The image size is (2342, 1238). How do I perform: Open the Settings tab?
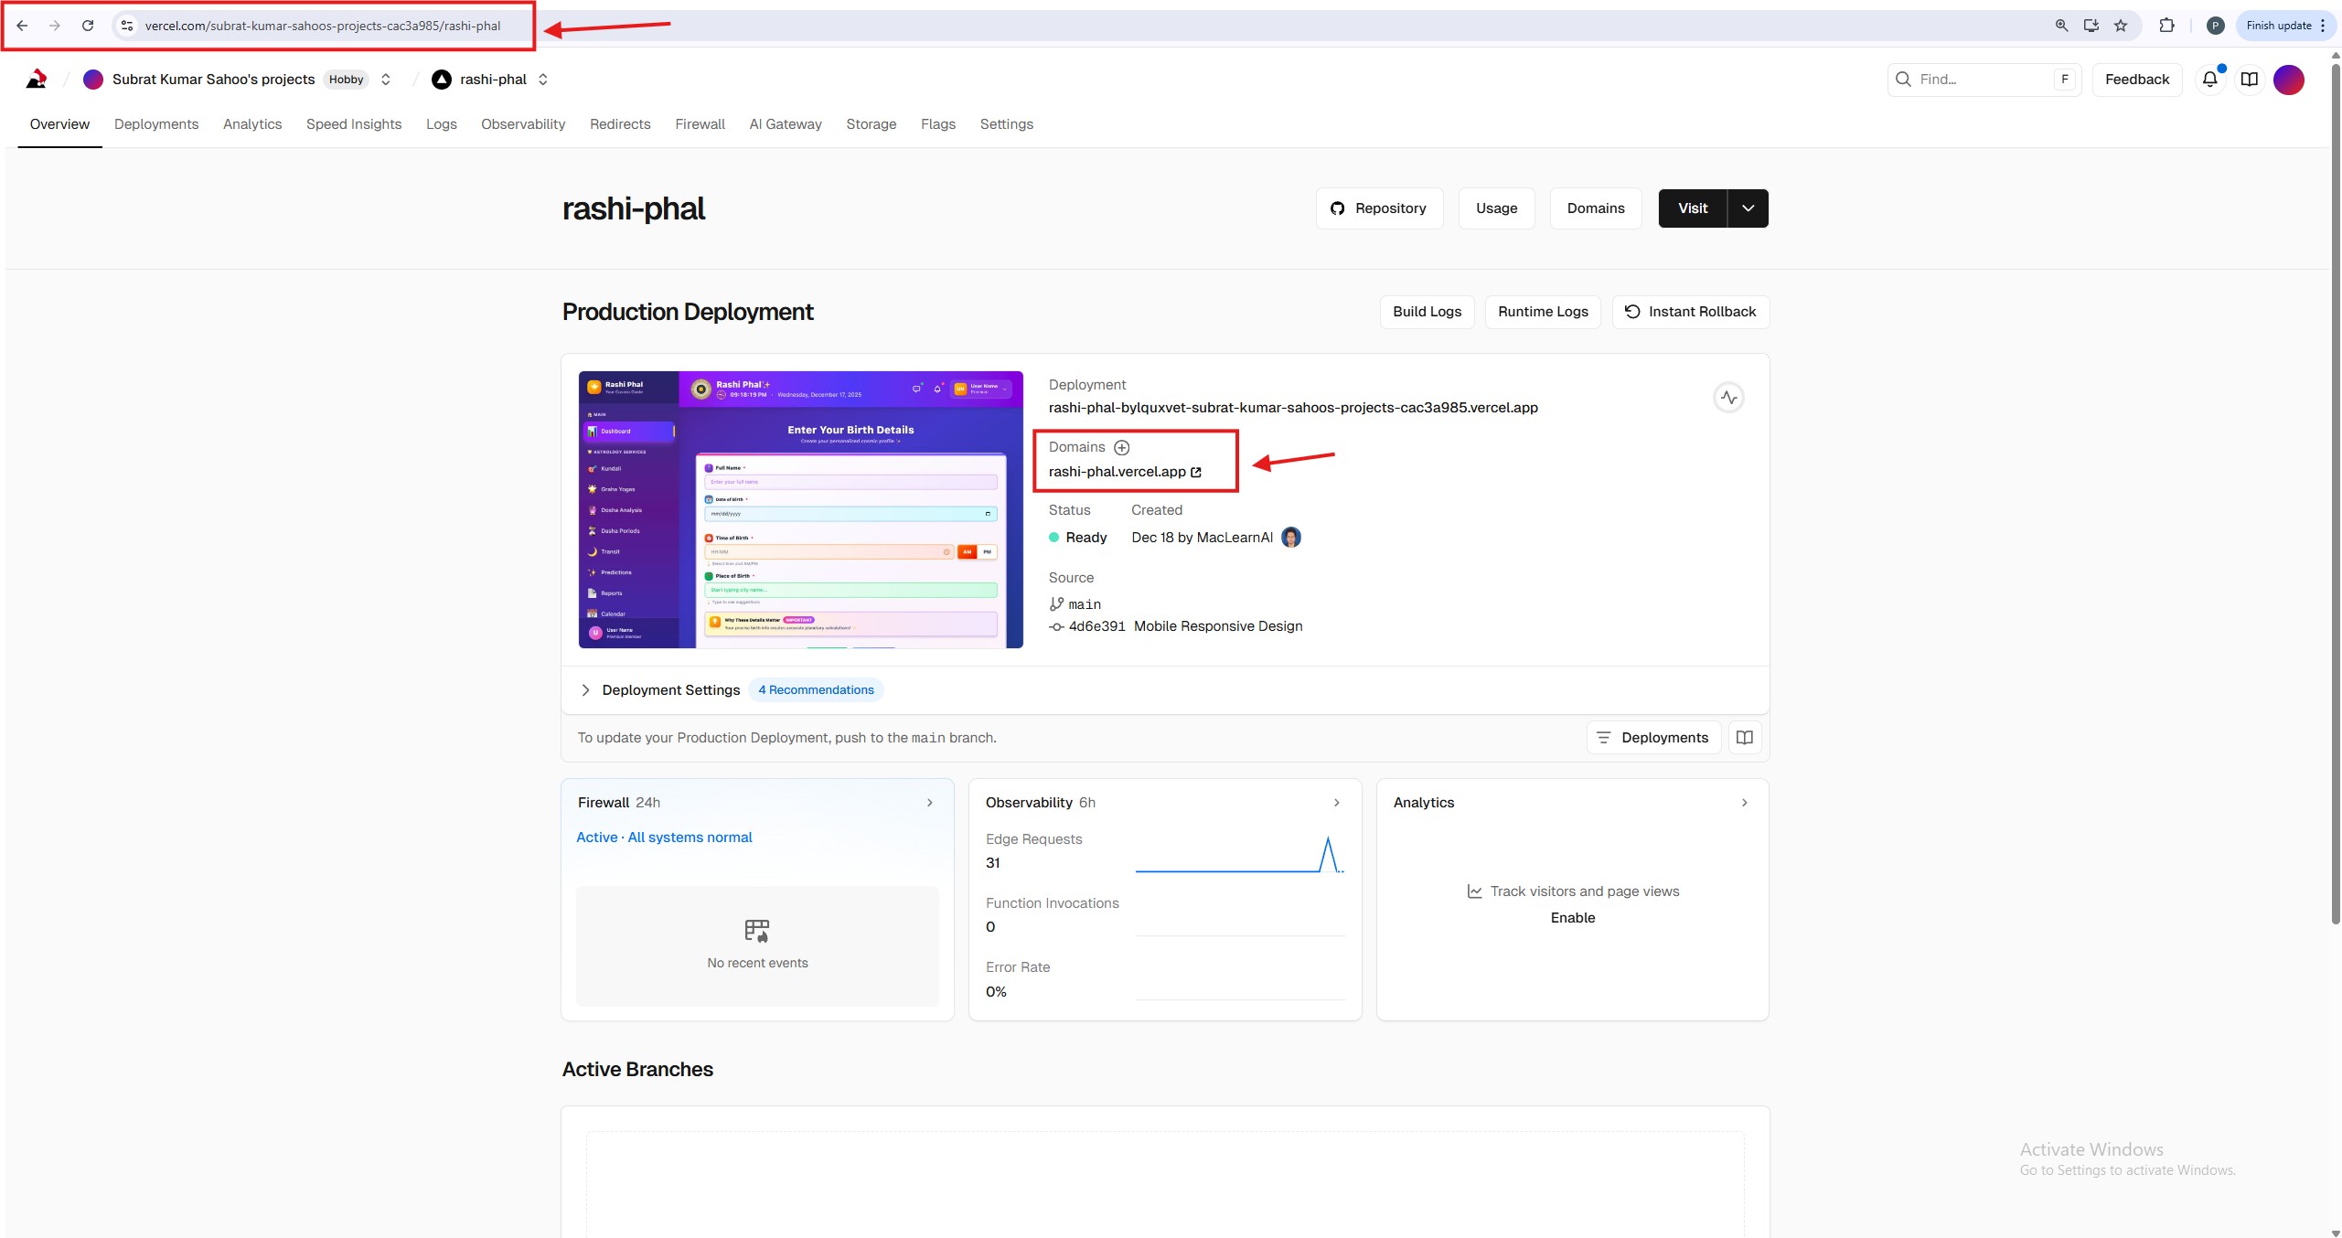point(1006,124)
